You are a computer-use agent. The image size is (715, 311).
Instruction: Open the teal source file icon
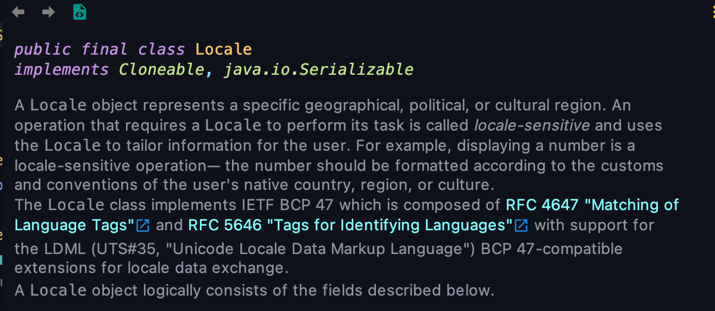coord(79,12)
